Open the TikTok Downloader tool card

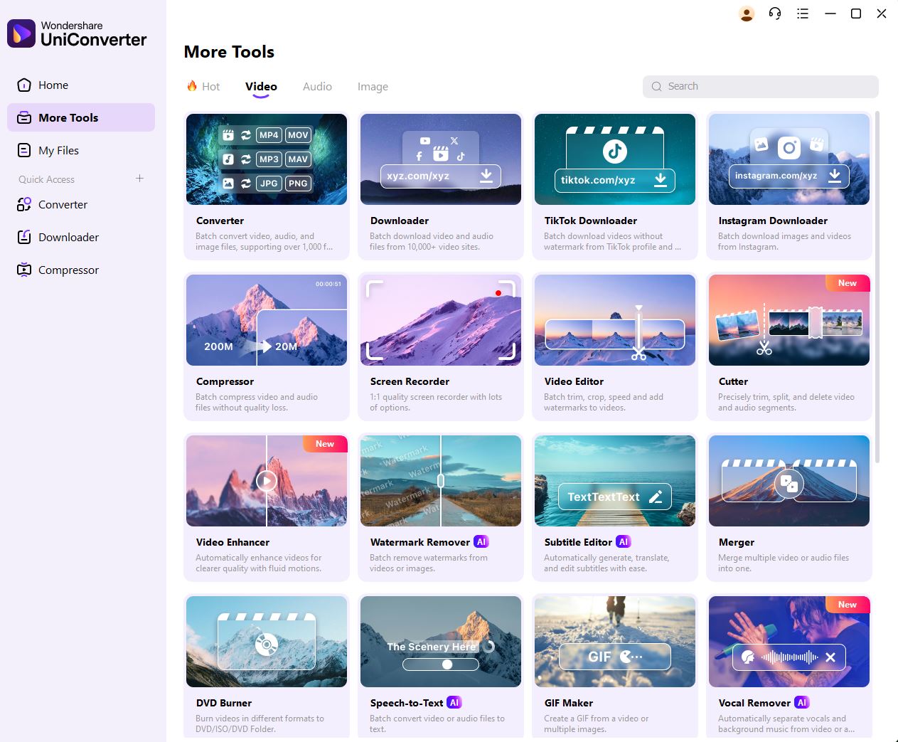[615, 186]
